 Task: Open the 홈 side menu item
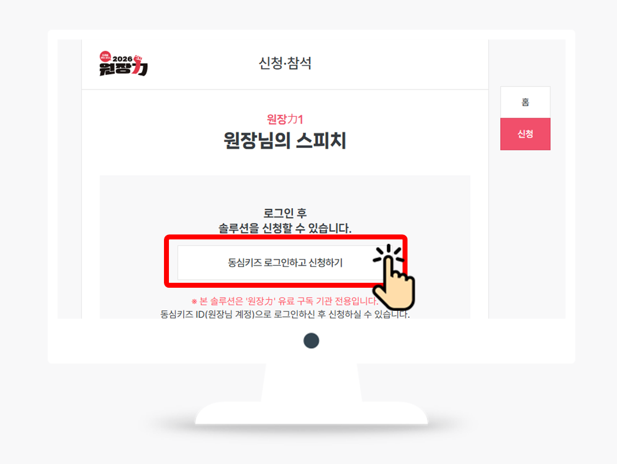click(x=525, y=103)
